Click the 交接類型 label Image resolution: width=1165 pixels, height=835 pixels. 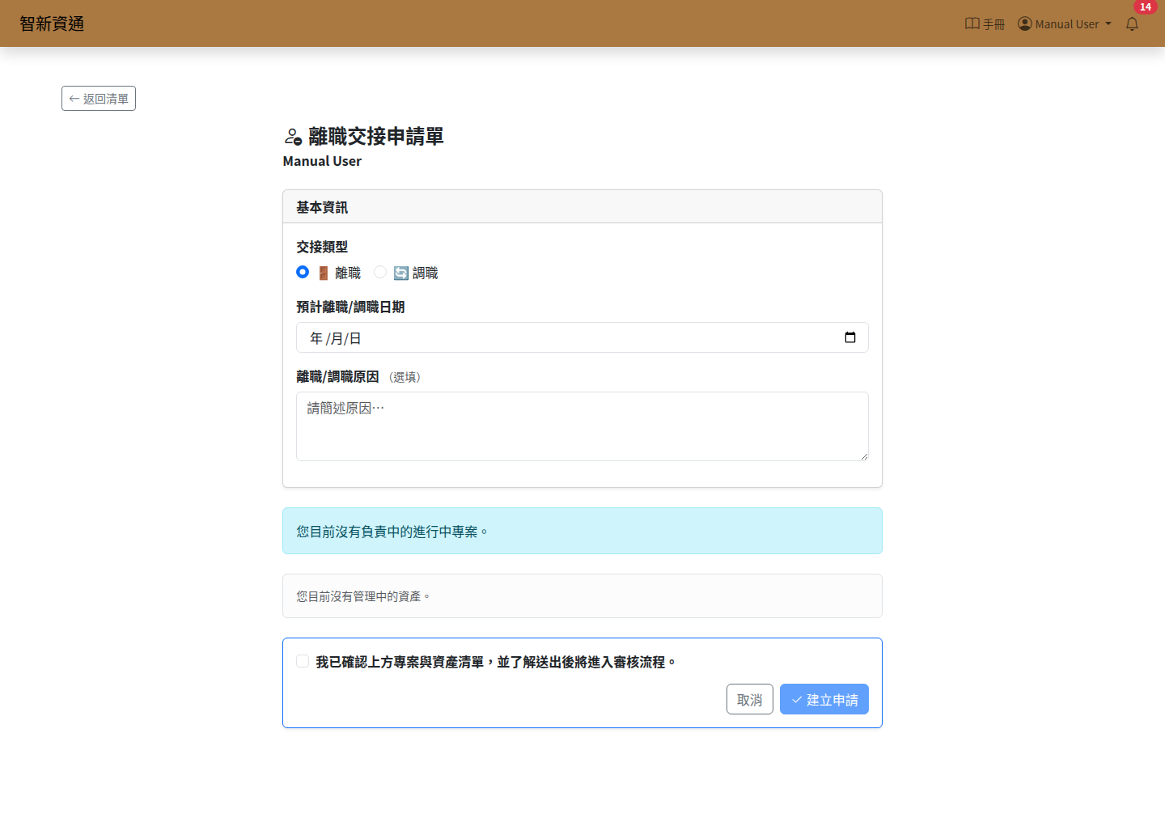point(322,247)
